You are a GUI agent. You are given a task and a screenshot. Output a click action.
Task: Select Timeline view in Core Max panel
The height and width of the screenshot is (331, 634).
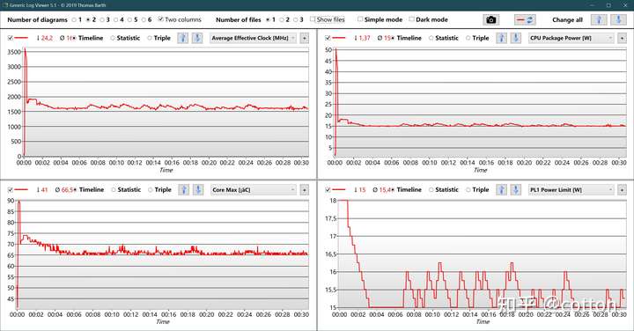click(x=89, y=189)
